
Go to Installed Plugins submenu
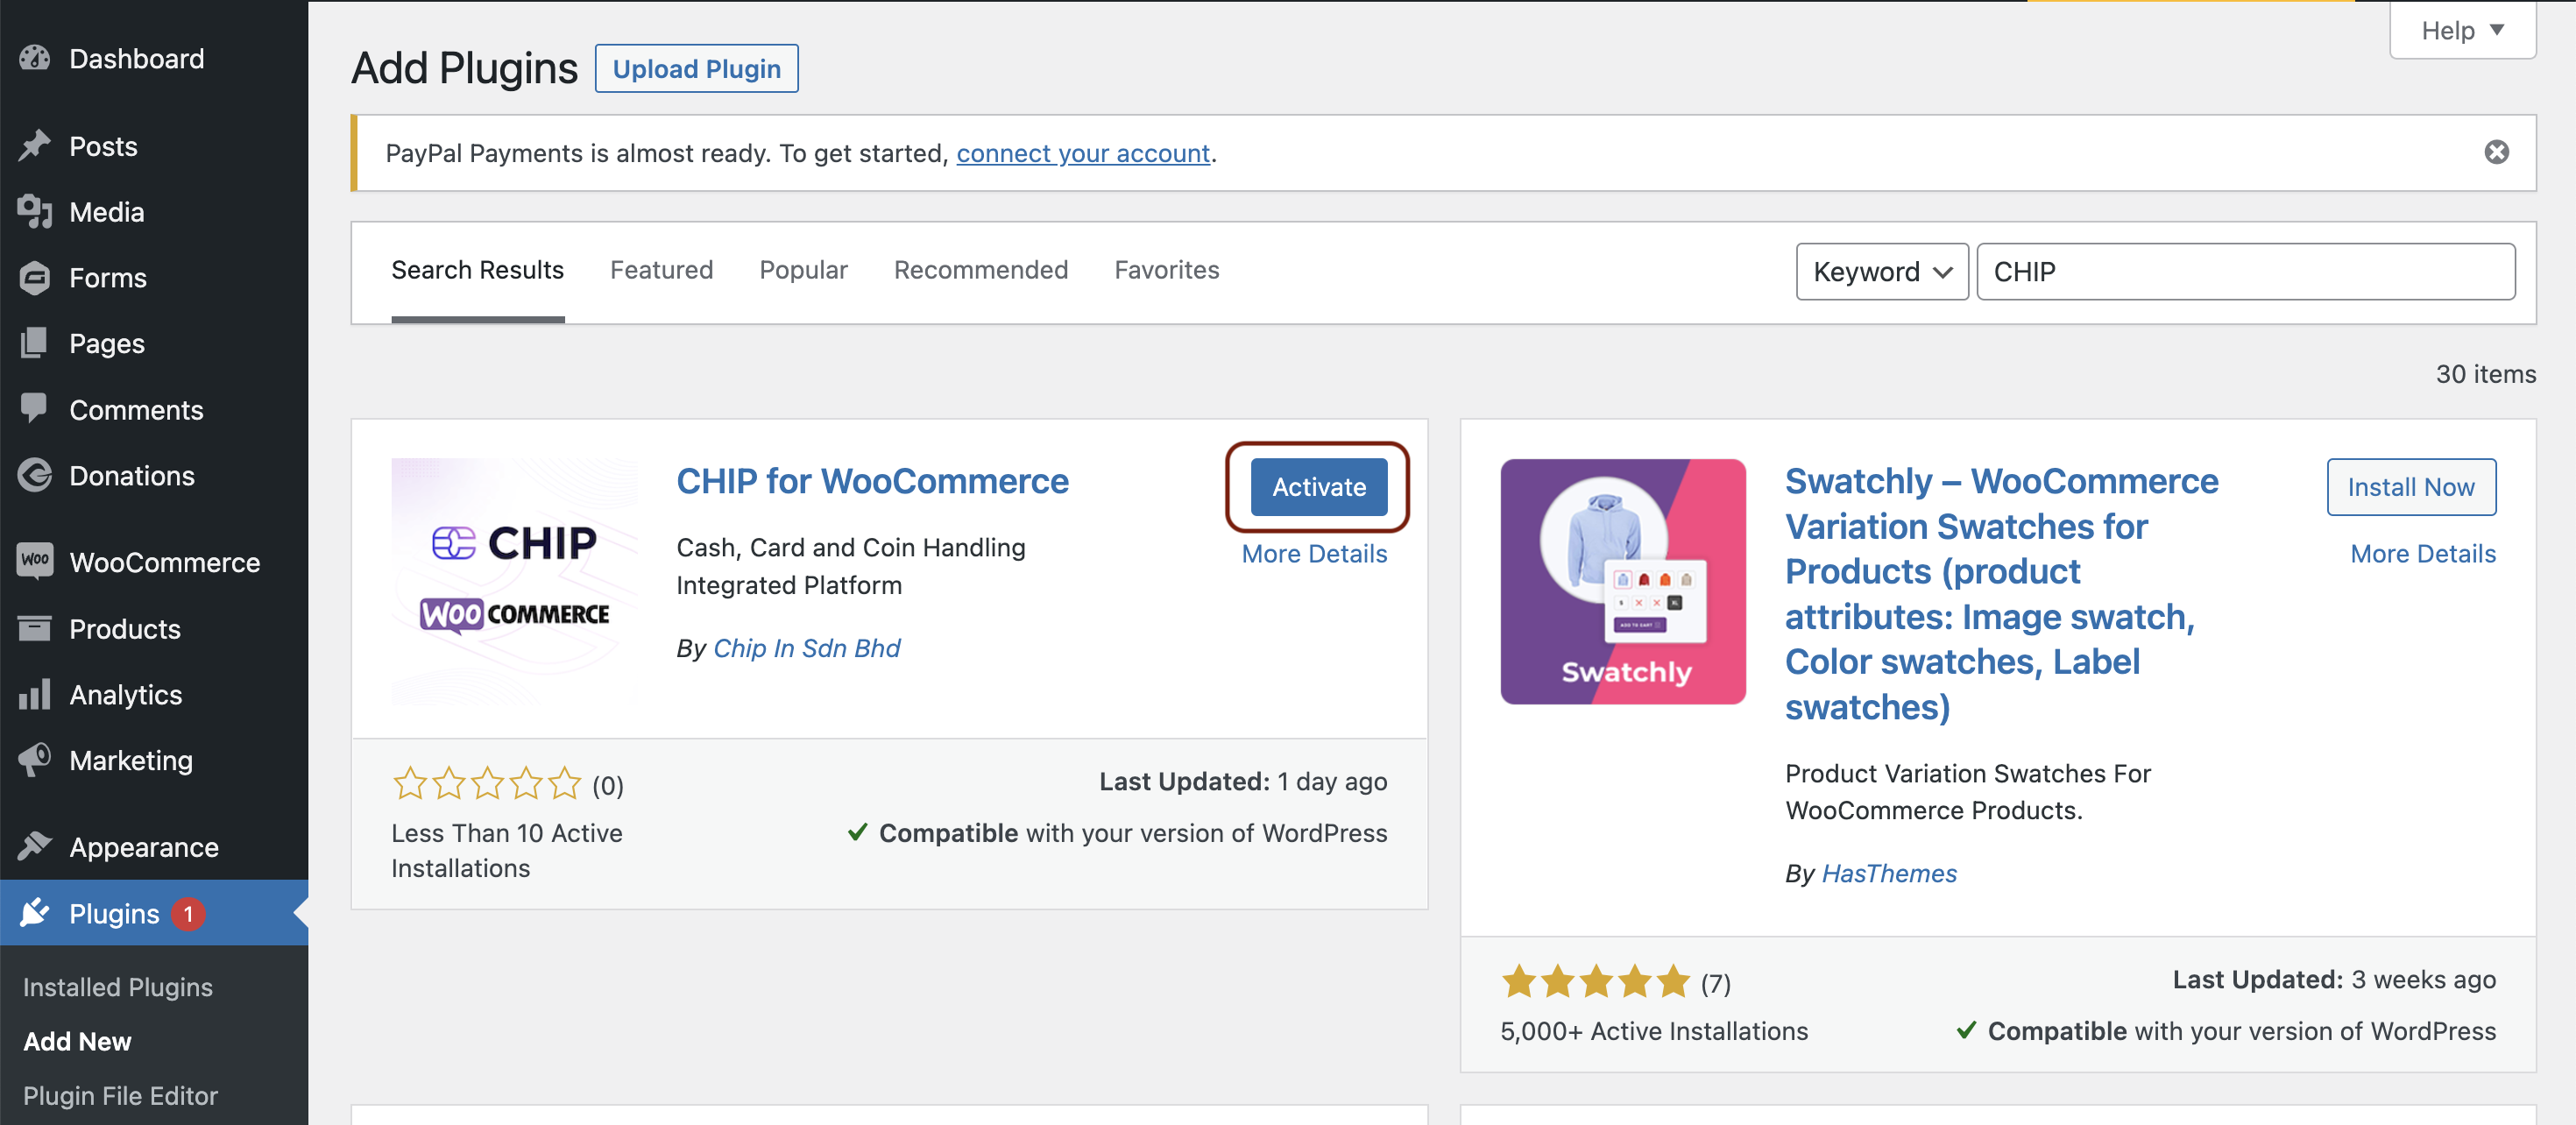click(118, 987)
